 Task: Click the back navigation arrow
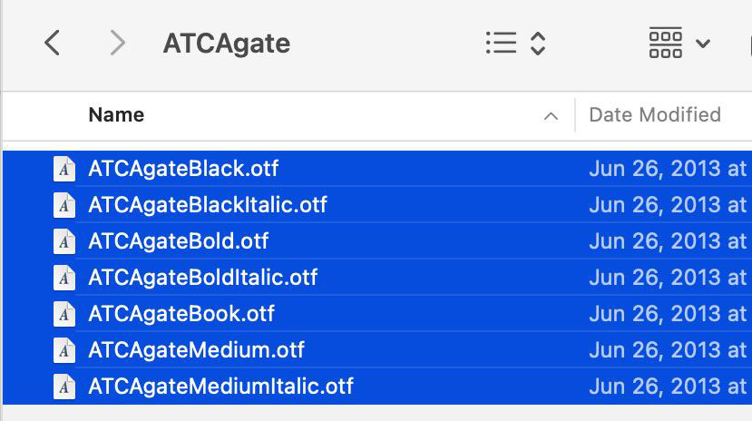pyautogui.click(x=52, y=43)
